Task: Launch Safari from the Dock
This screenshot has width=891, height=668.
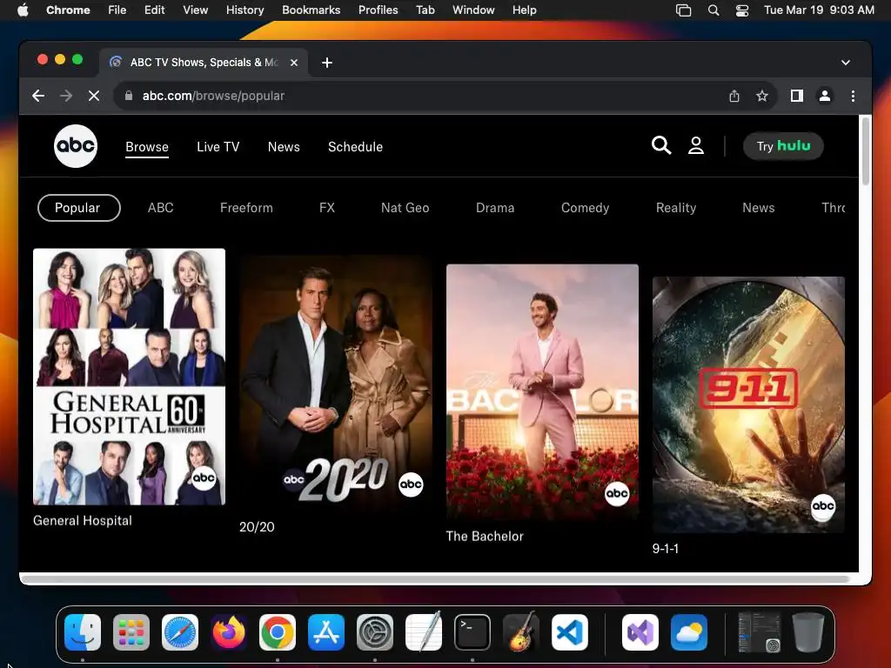Action: (180, 632)
